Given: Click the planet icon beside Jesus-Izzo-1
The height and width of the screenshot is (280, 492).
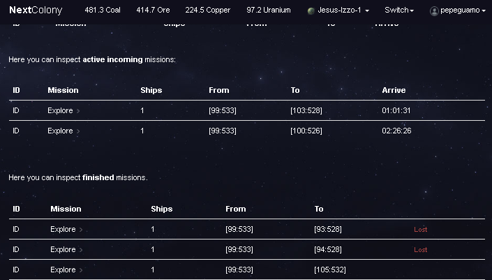Looking at the screenshot, I should point(311,11).
